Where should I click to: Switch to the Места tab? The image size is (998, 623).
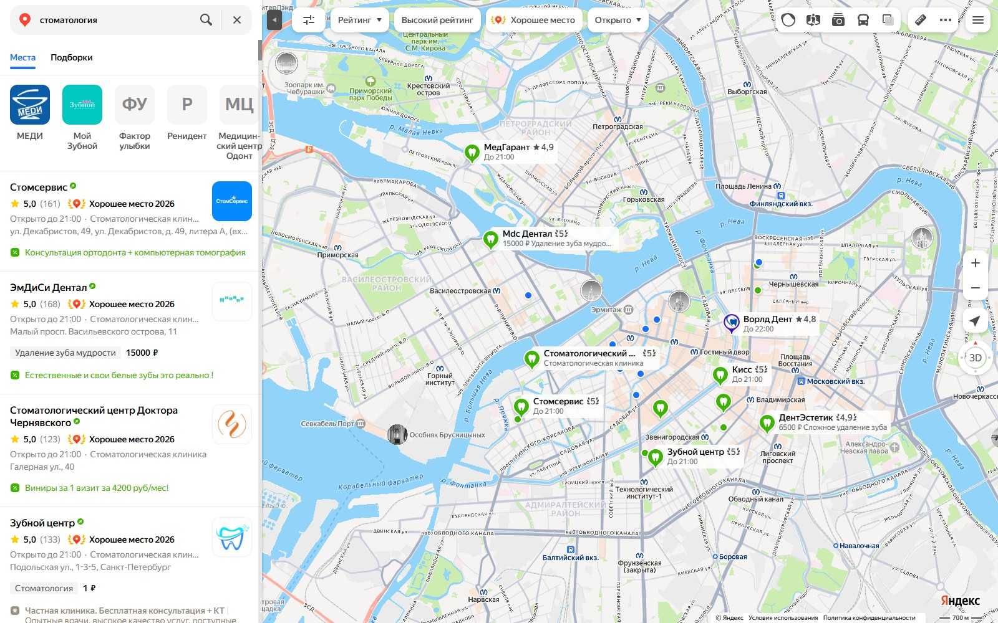click(x=22, y=57)
